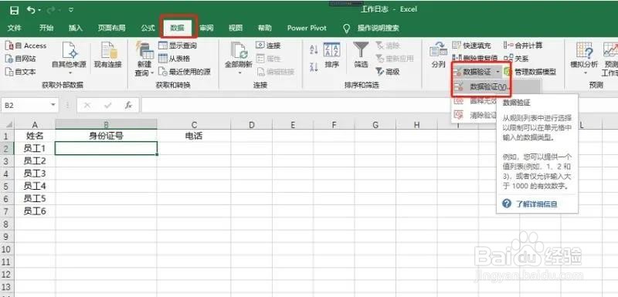Image resolution: width=618 pixels, height=297 pixels.
Task: Click the formula bar input area
Action: (296, 106)
